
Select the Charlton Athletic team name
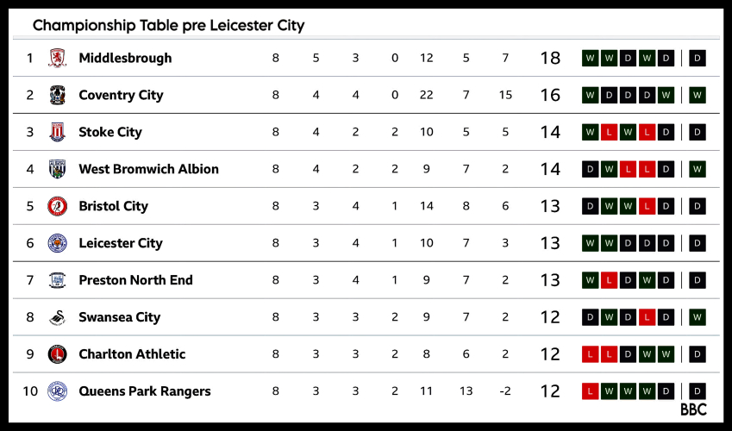pyautogui.click(x=132, y=354)
